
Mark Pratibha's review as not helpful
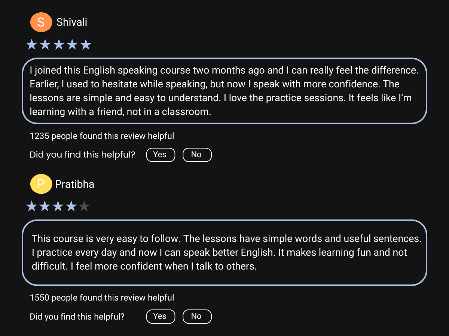(x=197, y=317)
